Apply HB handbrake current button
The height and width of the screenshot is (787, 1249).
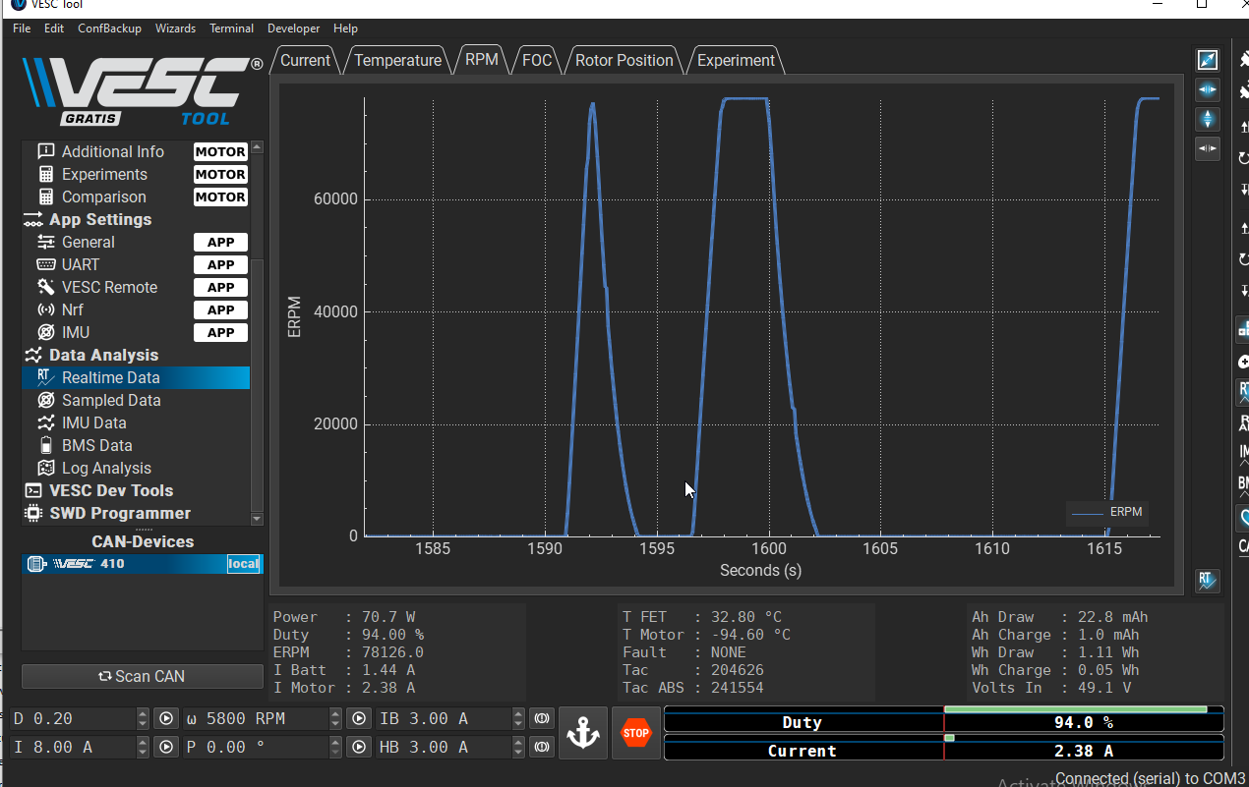(542, 748)
